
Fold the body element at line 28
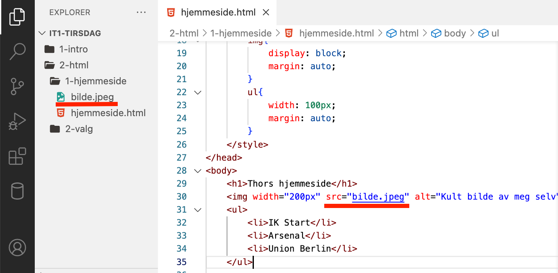(198, 171)
